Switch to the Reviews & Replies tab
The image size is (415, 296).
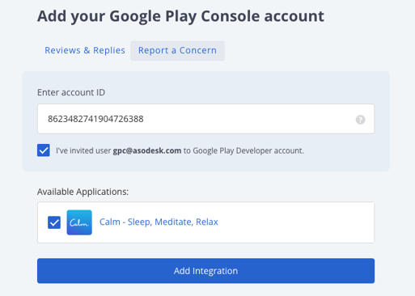click(85, 50)
